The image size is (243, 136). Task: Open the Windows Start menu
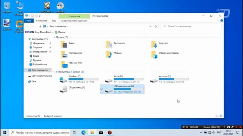click(5, 133)
